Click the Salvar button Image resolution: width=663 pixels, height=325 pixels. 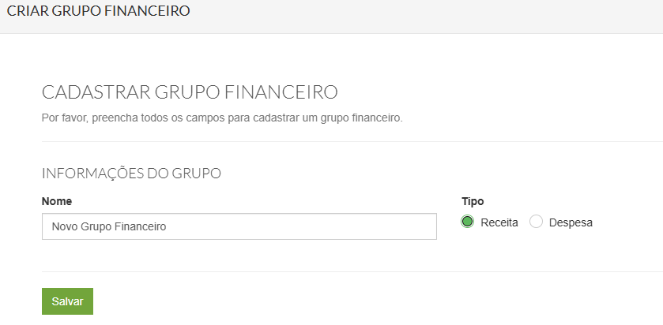coord(67,301)
